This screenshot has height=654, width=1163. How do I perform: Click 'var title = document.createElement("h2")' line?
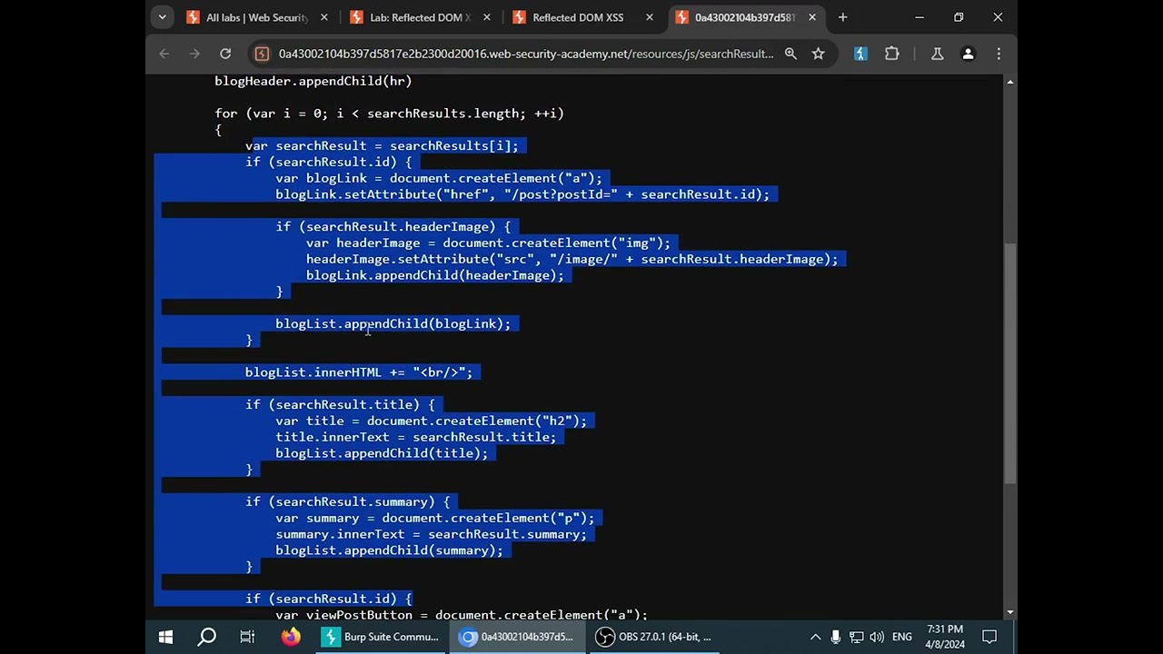point(432,421)
